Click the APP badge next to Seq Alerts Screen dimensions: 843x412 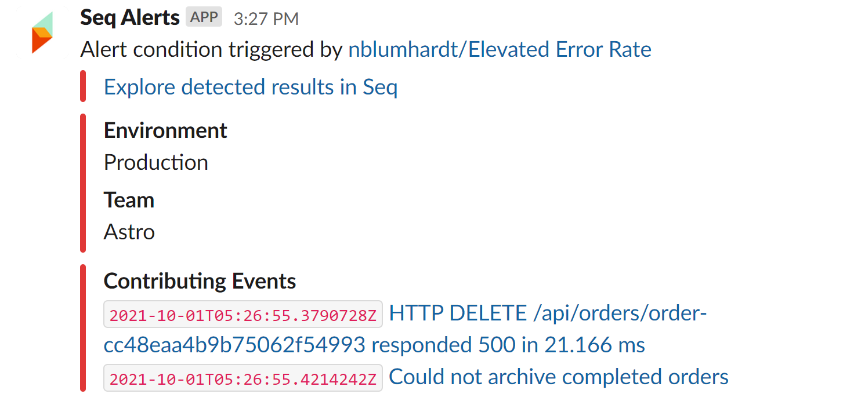204,17
